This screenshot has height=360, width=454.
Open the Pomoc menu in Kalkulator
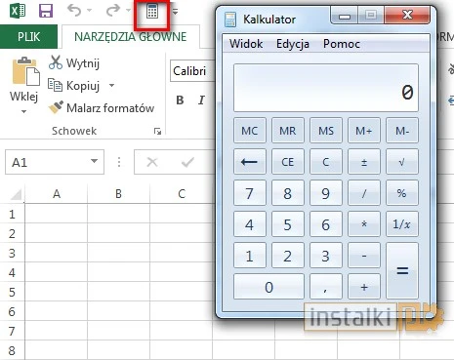[342, 44]
